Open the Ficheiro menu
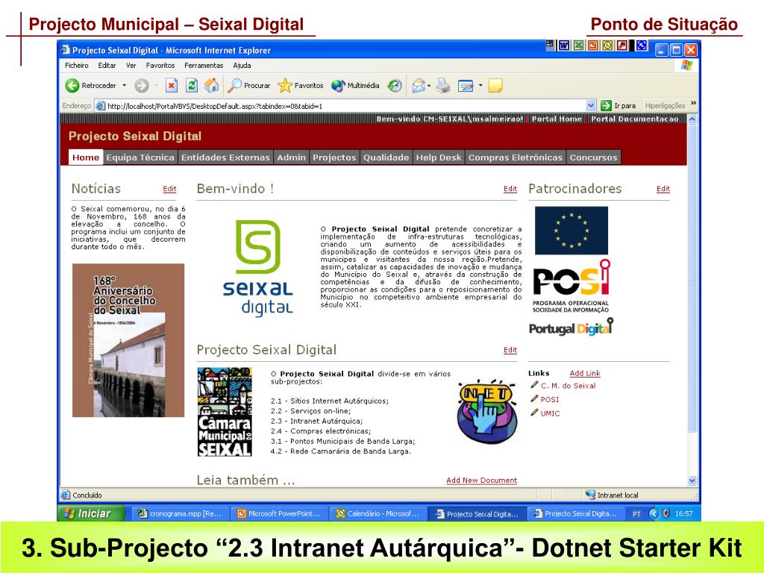Viewport: 764px width, 573px height. tap(77, 66)
